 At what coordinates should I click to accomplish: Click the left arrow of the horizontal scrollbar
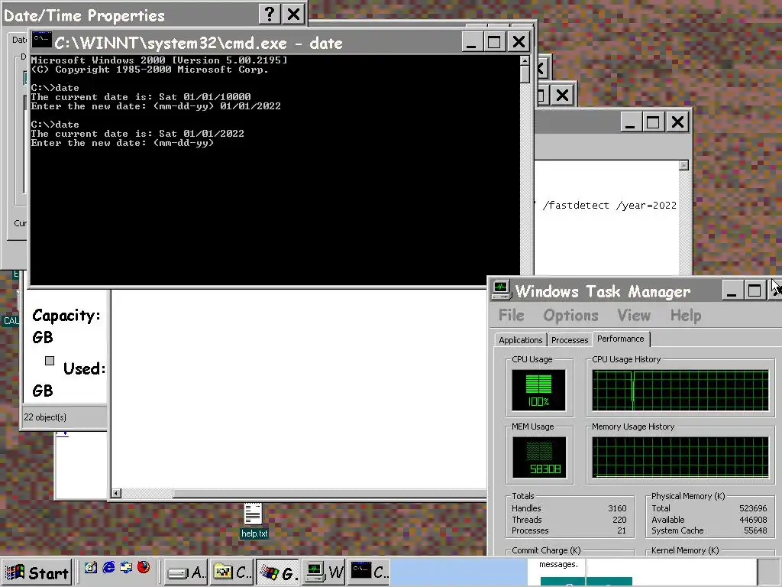tap(116, 493)
